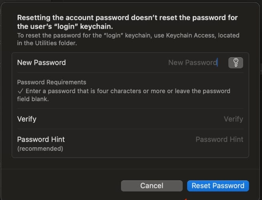
Task: Confirm with the Reset Password button
Action: tap(218, 186)
